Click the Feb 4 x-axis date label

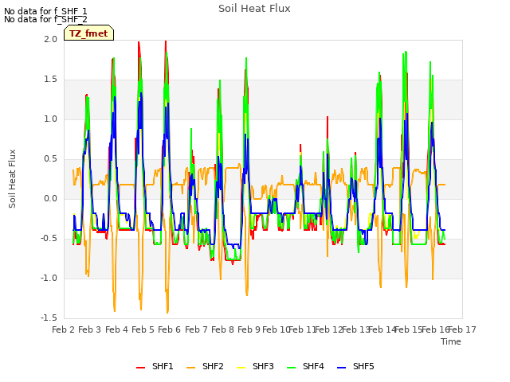click(116, 329)
